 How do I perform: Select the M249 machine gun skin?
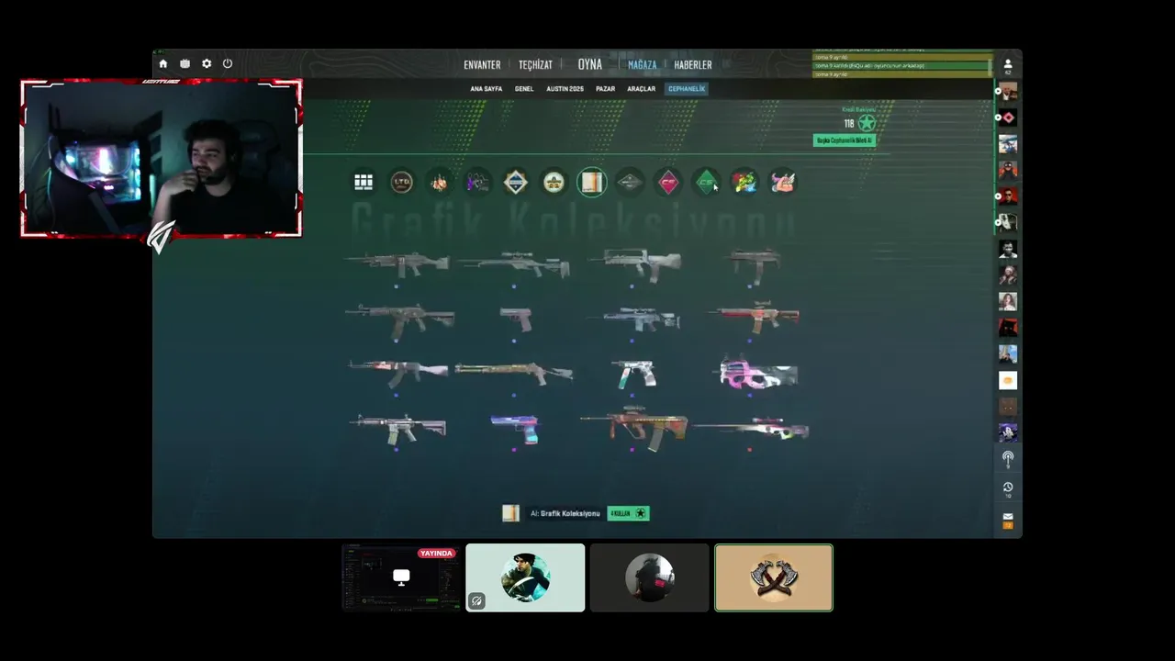397,264
